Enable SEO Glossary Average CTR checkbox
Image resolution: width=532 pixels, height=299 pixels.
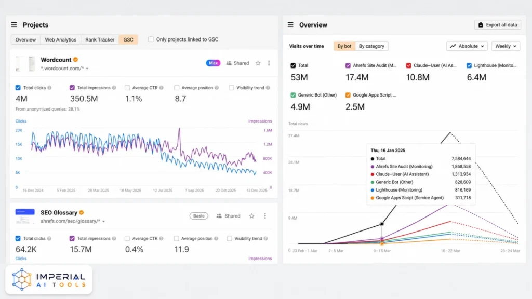(127, 239)
